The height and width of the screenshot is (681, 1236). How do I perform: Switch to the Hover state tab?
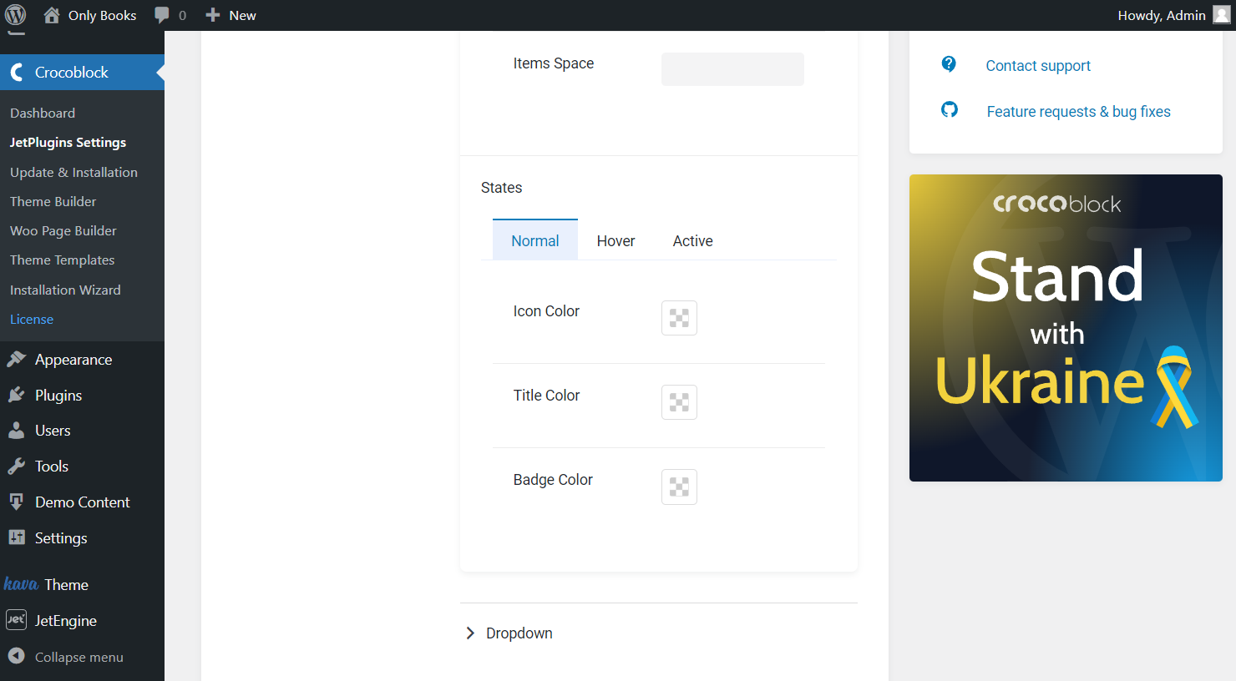point(616,240)
